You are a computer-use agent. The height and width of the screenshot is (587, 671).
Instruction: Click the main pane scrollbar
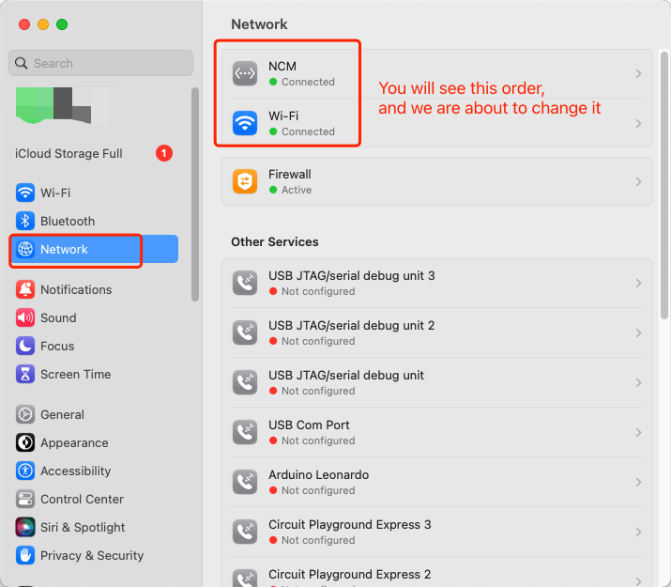pos(664,185)
